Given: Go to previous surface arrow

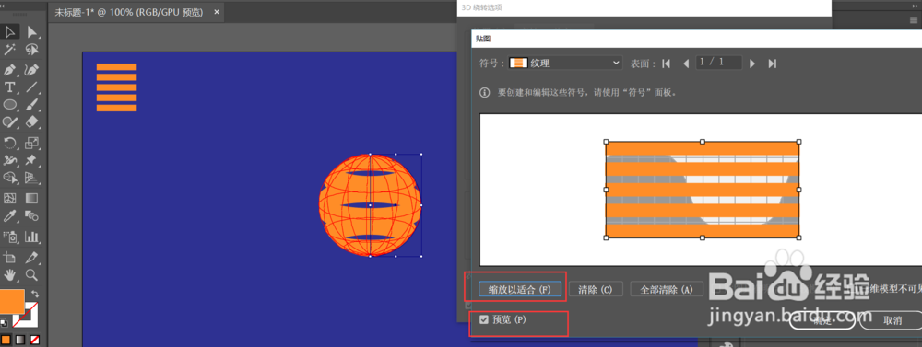Looking at the screenshot, I should (686, 64).
